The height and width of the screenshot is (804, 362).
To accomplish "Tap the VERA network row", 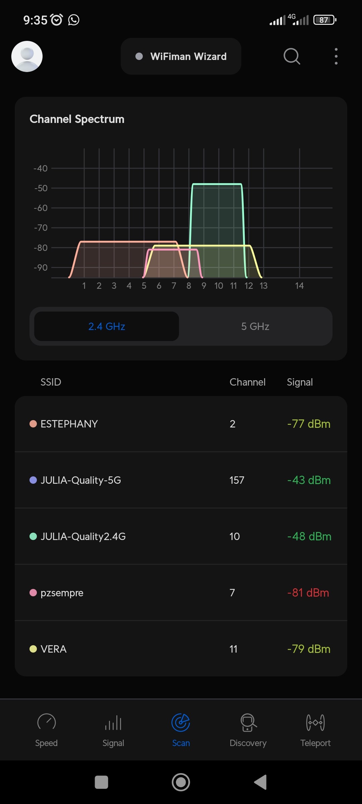I will pos(181,649).
